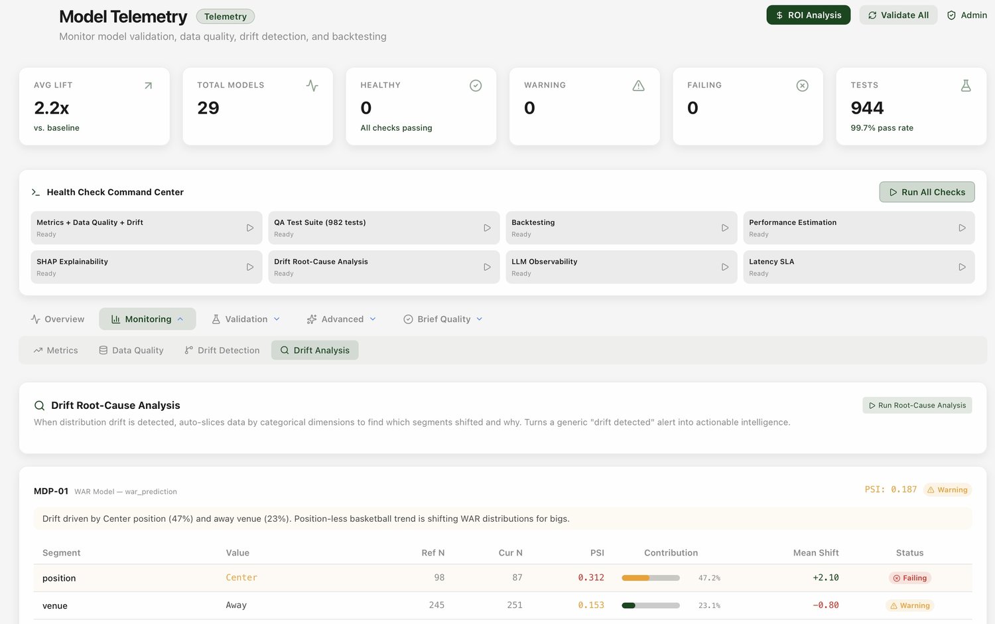Switch to the Overview tab
The height and width of the screenshot is (624, 995).
[x=58, y=319]
